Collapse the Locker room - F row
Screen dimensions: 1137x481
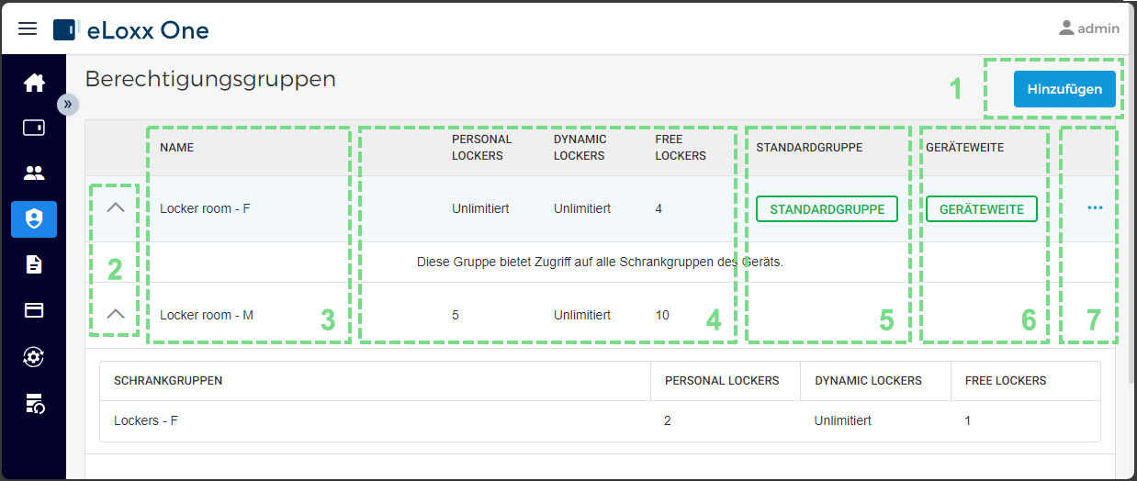116,208
